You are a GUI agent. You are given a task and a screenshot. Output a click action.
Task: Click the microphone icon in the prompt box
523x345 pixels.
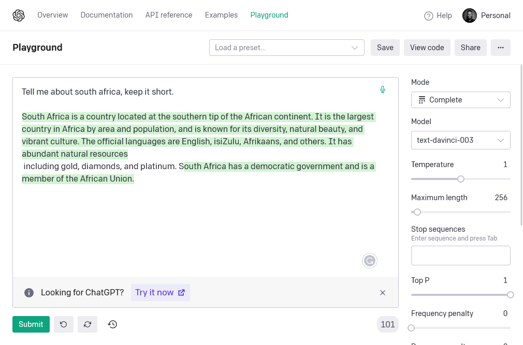(383, 89)
